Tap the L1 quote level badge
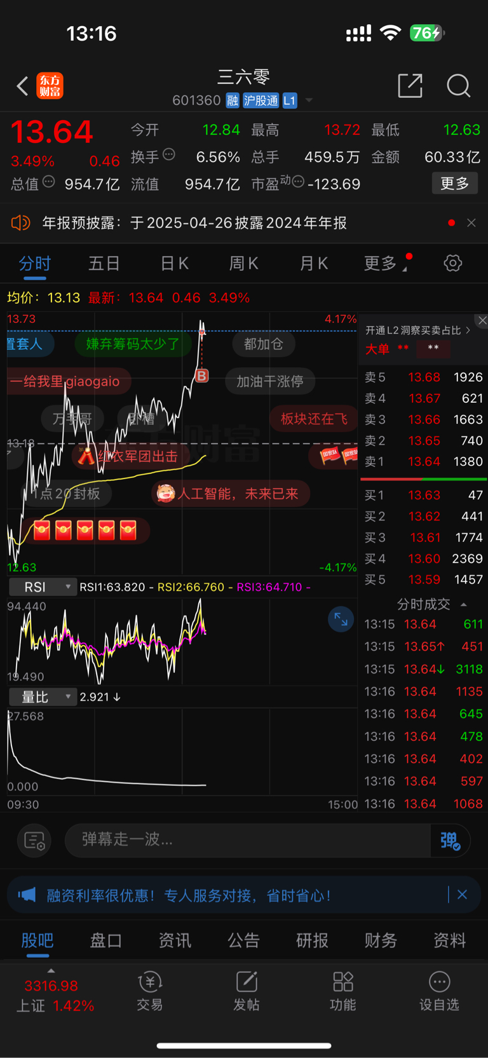This screenshot has height=1058, width=488. click(290, 100)
